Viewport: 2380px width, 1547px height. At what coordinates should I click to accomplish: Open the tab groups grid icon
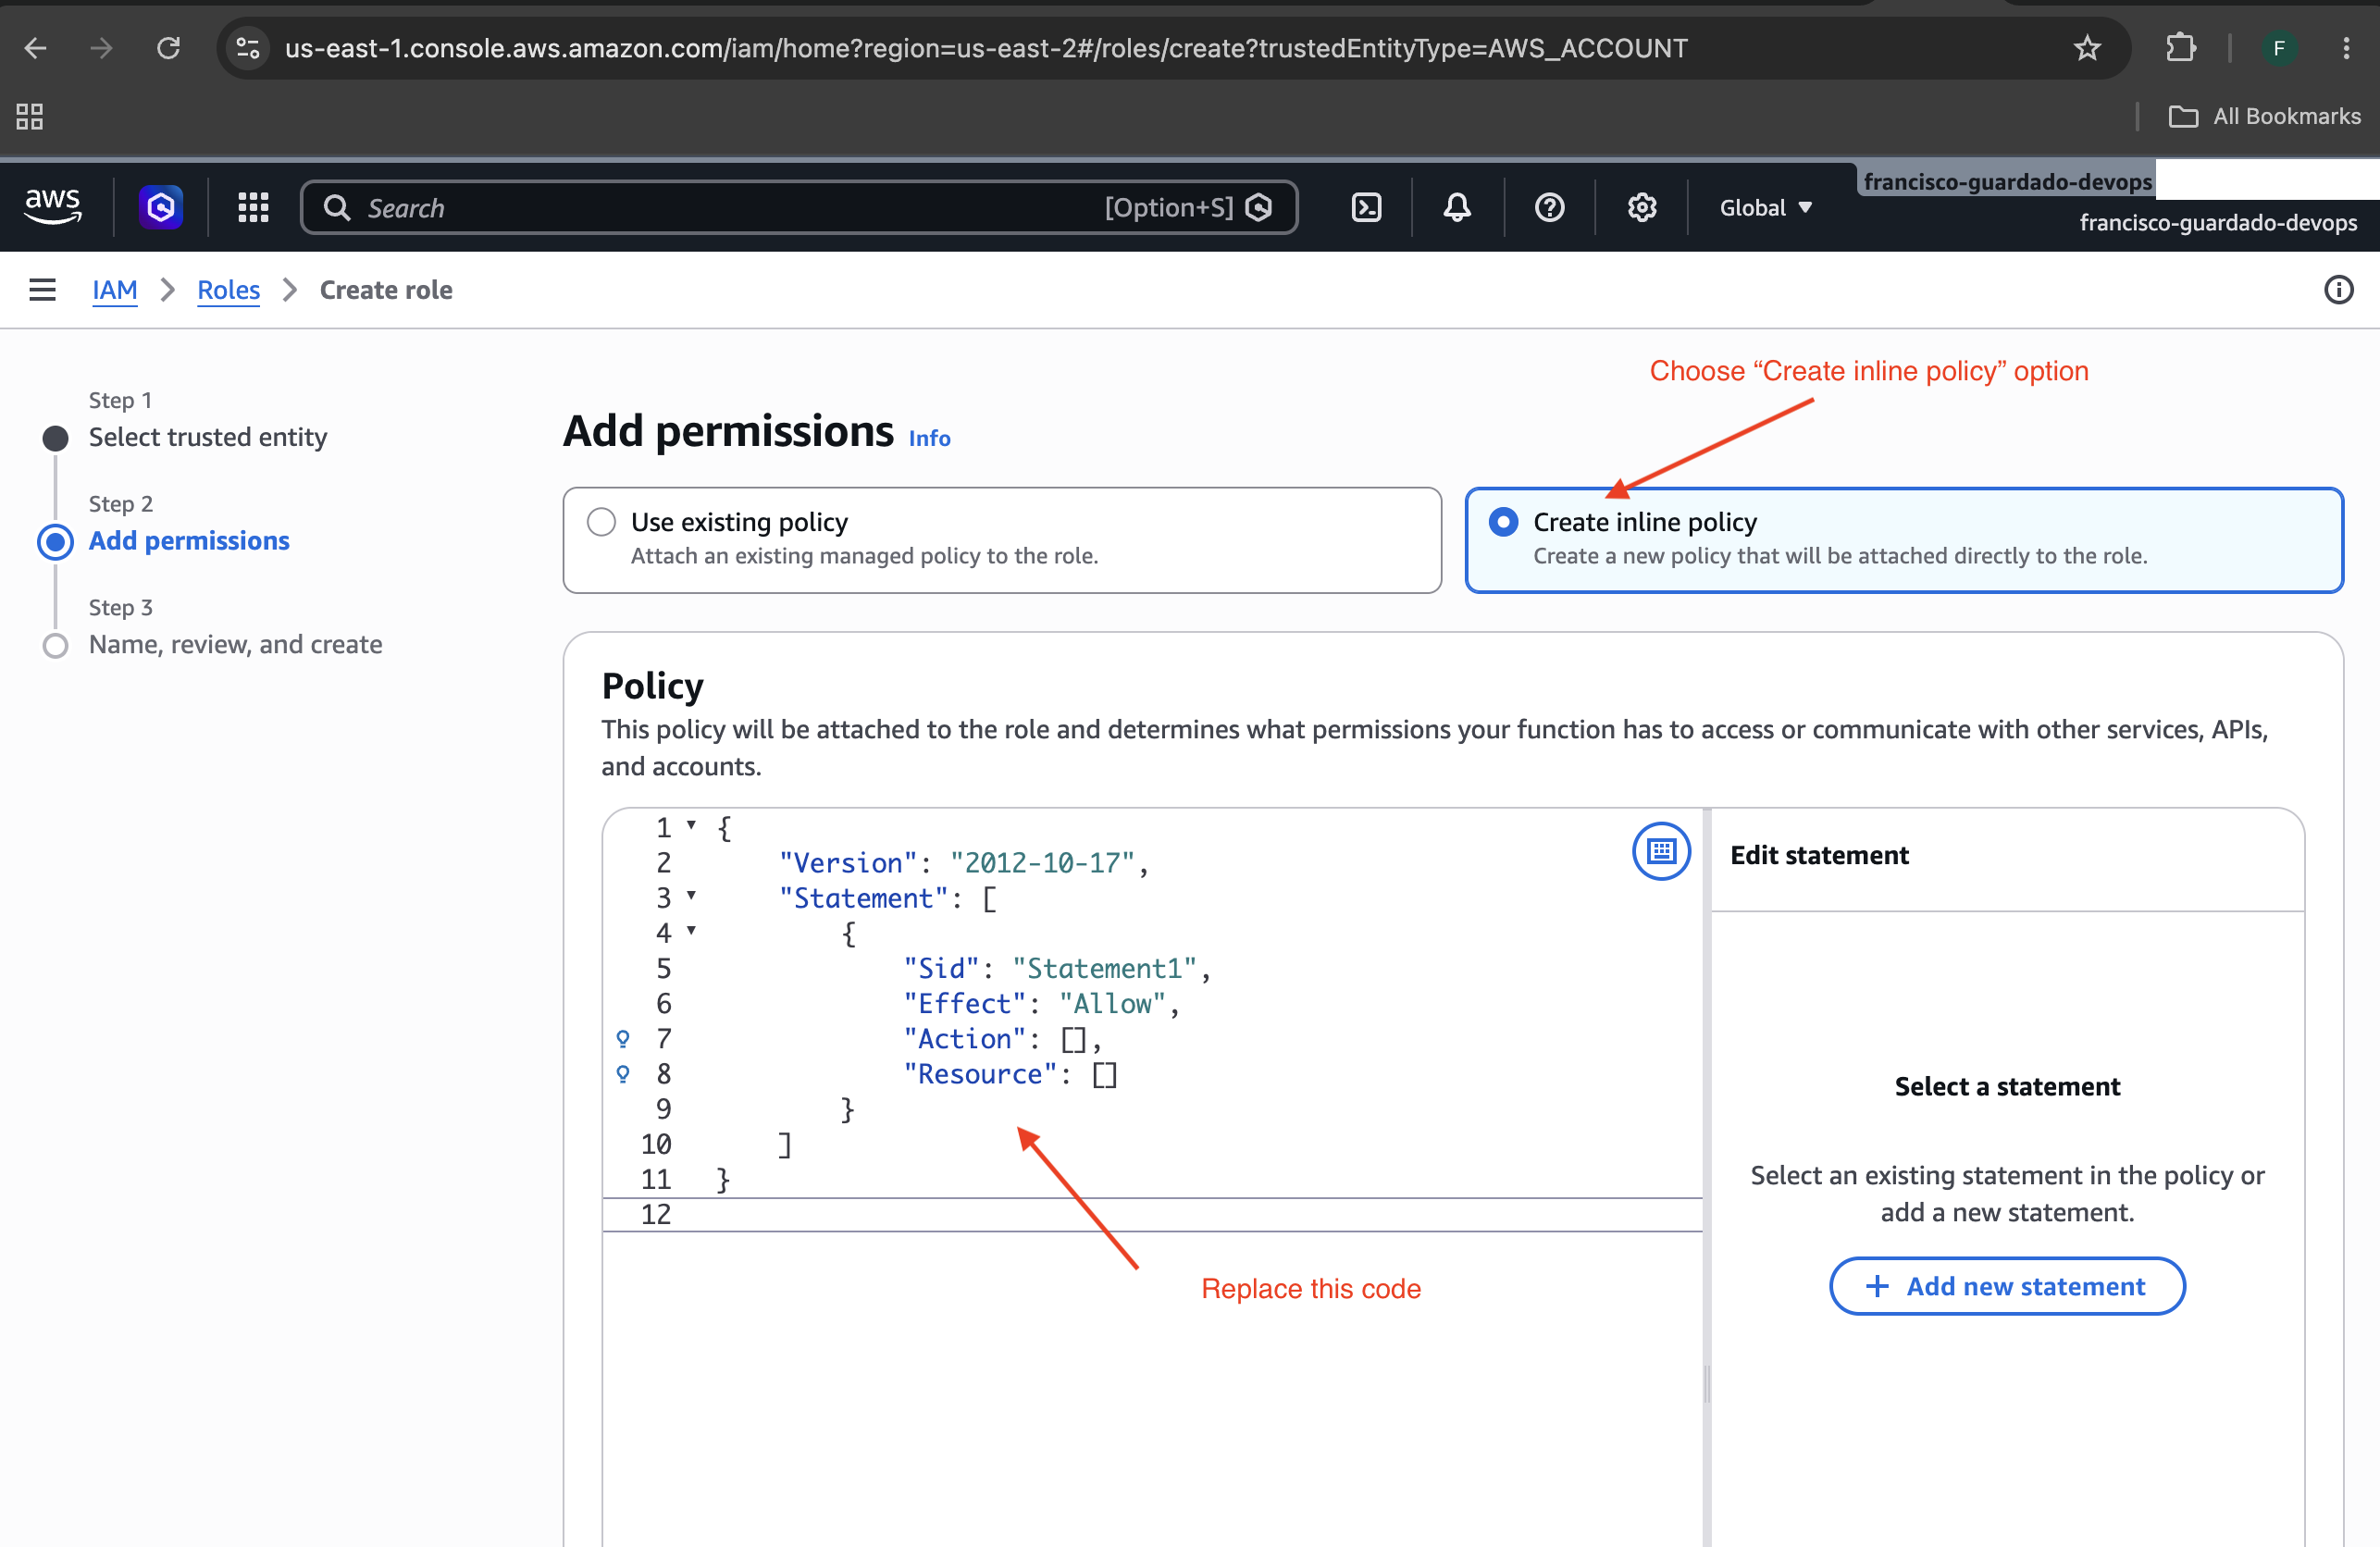29,116
